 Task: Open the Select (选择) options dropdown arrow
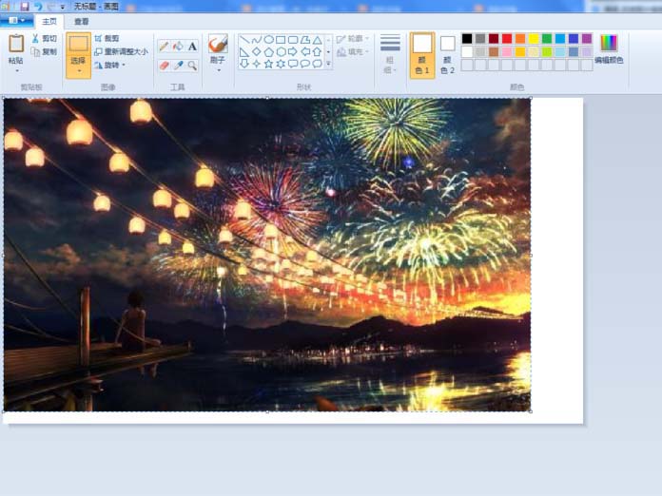coord(79,71)
